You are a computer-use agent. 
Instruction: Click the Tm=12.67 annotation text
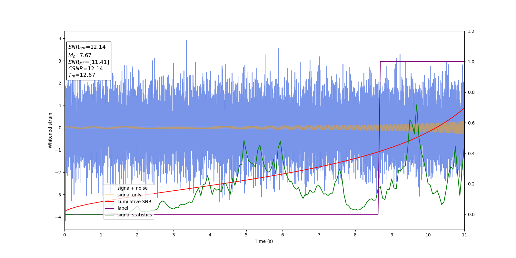pyautogui.click(x=82, y=75)
